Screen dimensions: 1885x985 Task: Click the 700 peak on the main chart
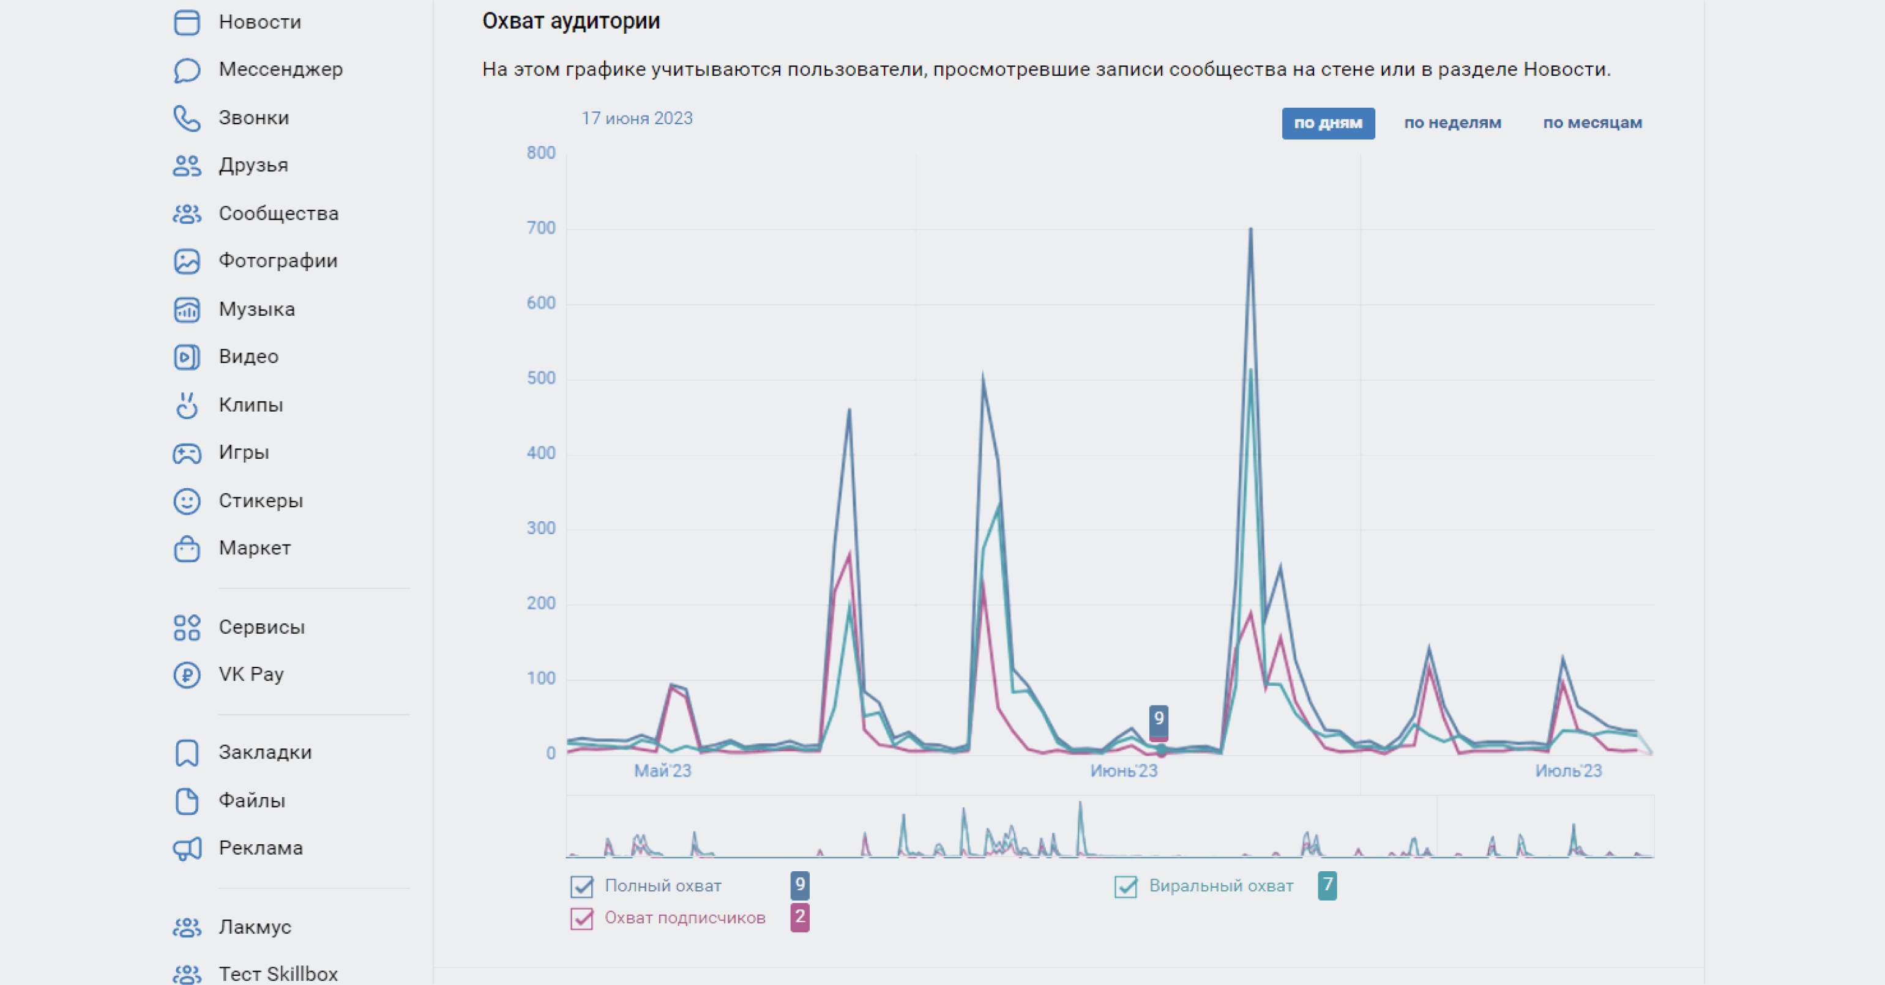1250,229
